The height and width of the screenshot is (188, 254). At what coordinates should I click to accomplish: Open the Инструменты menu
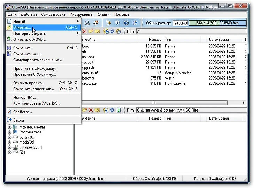click(81, 14)
